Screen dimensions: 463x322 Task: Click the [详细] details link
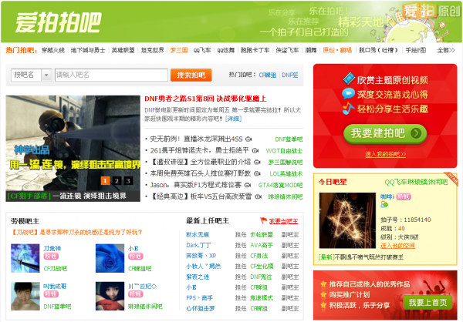click(233, 119)
